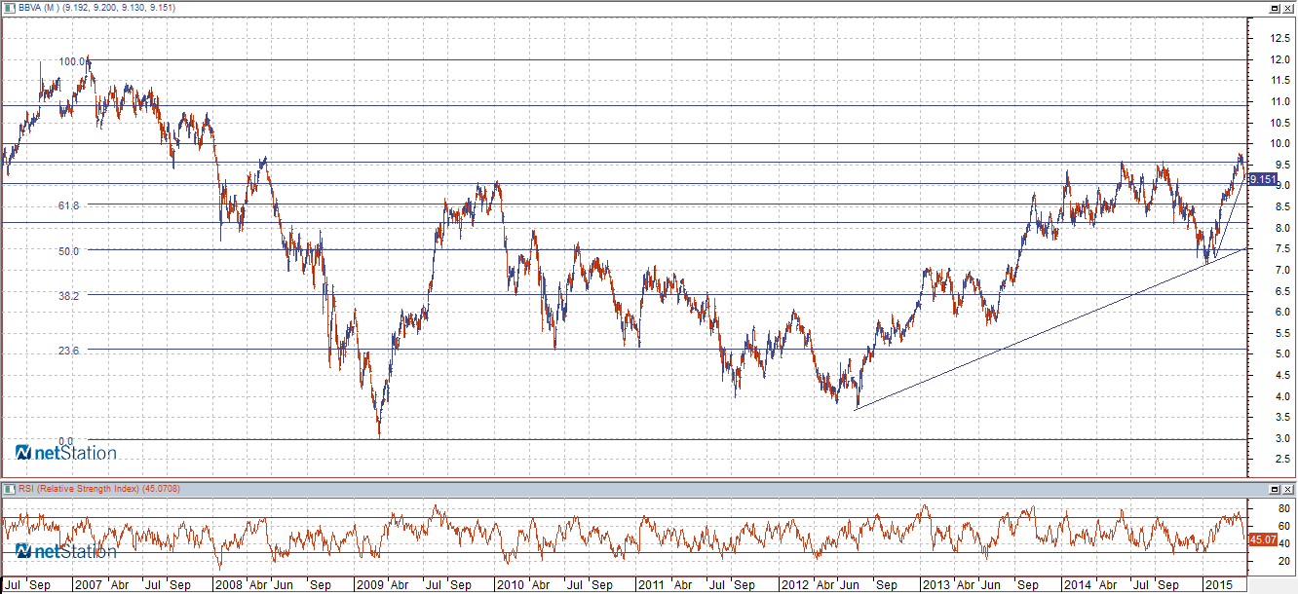Click the RSI panel header icon

point(10,488)
